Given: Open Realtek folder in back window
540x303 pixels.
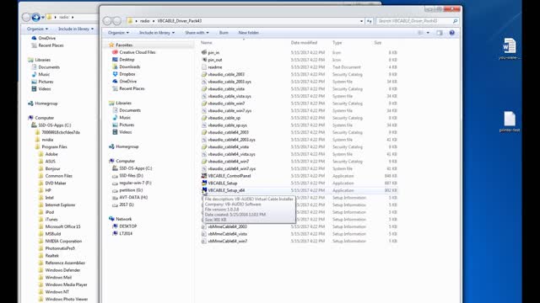Looking at the screenshot, I should point(49,256).
